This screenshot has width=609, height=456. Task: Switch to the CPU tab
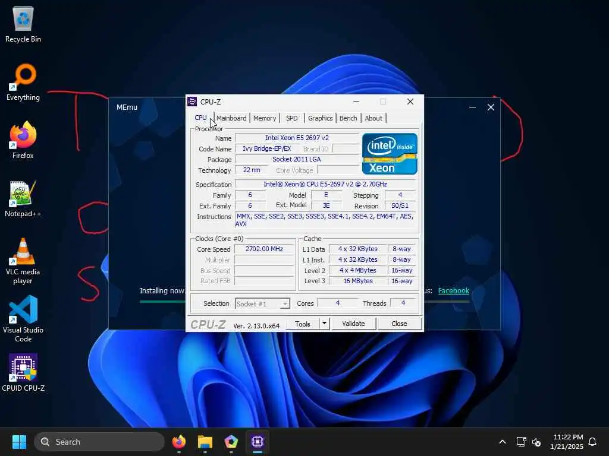click(x=200, y=118)
